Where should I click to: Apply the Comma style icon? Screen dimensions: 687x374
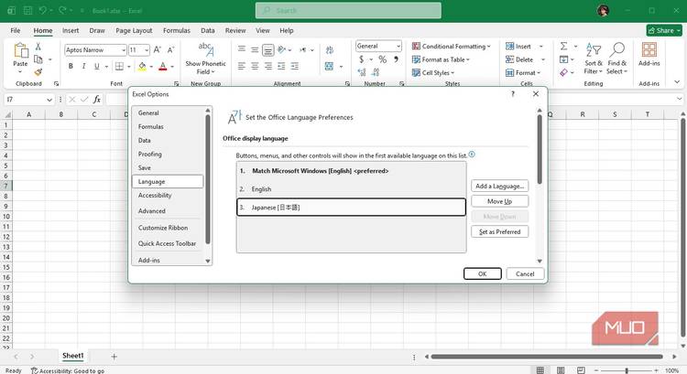[396, 59]
